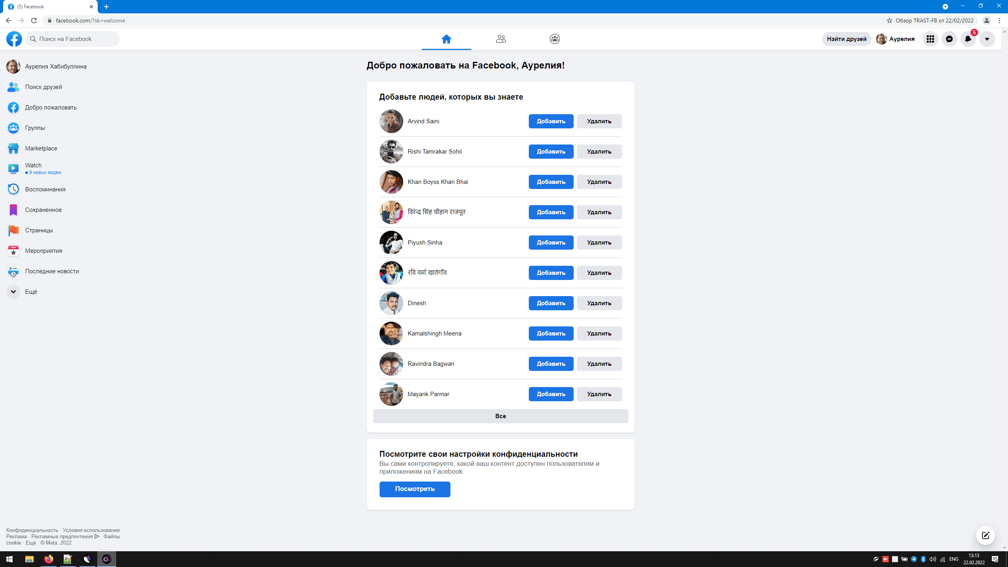Open Dinesh profile picture
This screenshot has width=1008, height=567.
tap(391, 303)
